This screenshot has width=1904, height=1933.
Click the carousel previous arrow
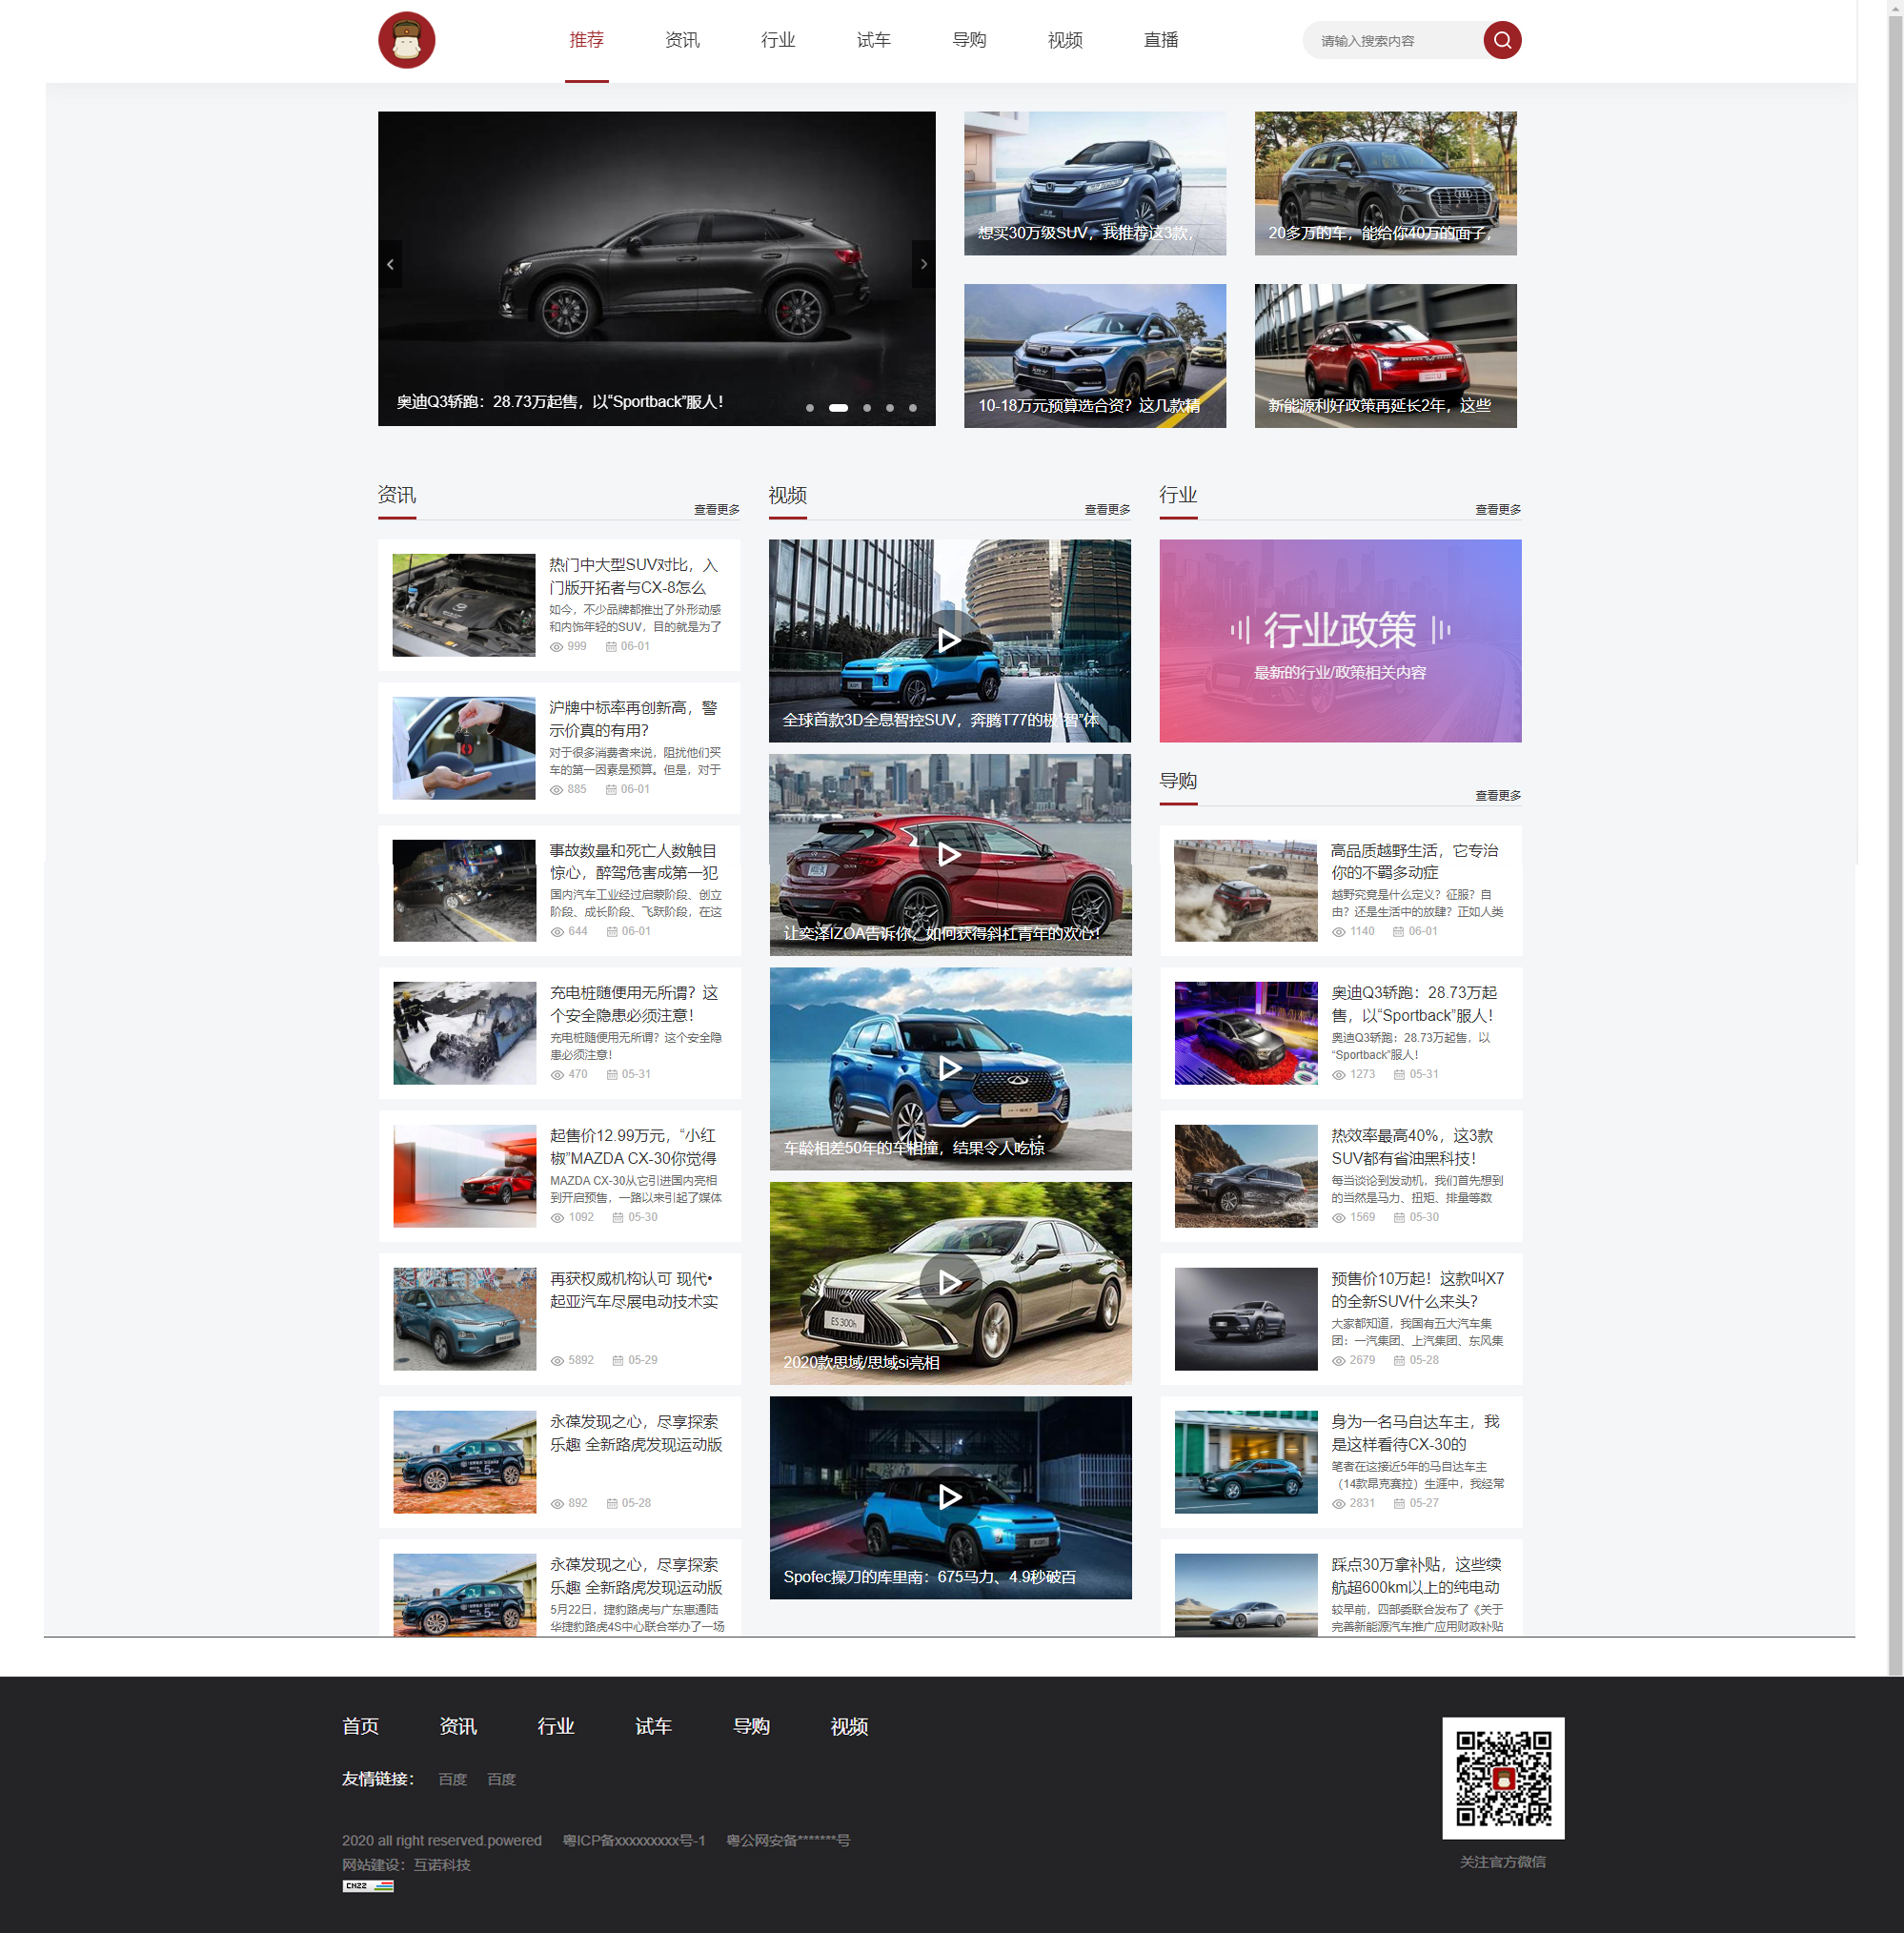(390, 264)
